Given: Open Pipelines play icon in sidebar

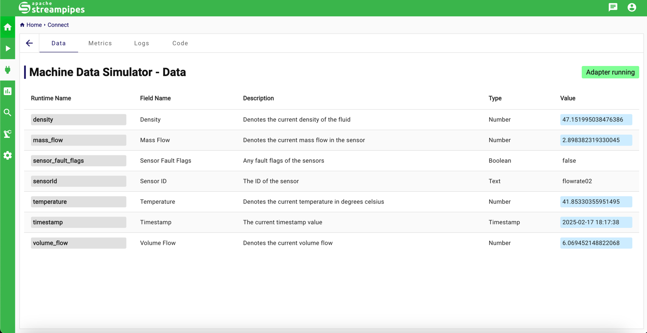Looking at the screenshot, I should tap(8, 49).
